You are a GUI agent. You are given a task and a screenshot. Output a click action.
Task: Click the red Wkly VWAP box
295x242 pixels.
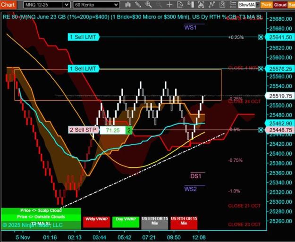tap(96, 222)
